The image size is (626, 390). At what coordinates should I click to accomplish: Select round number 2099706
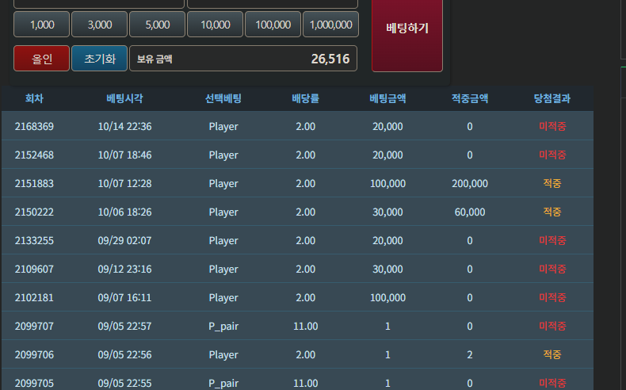coord(34,355)
